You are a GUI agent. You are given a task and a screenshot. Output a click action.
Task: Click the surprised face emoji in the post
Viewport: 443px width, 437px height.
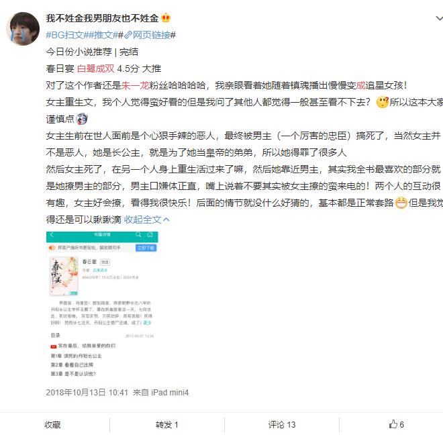click(x=383, y=102)
